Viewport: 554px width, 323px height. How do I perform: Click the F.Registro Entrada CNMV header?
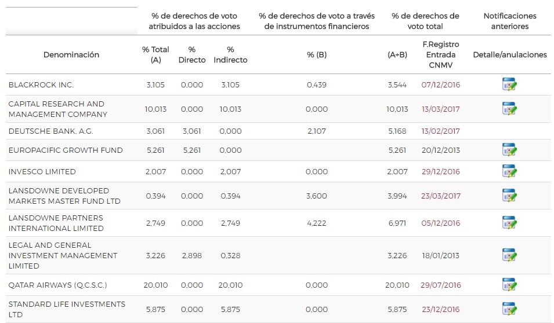click(x=441, y=55)
